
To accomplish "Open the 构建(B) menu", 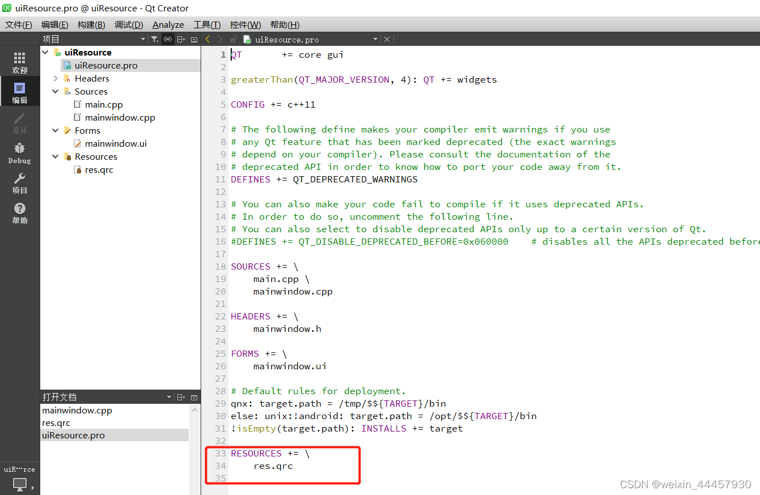I will tap(91, 25).
